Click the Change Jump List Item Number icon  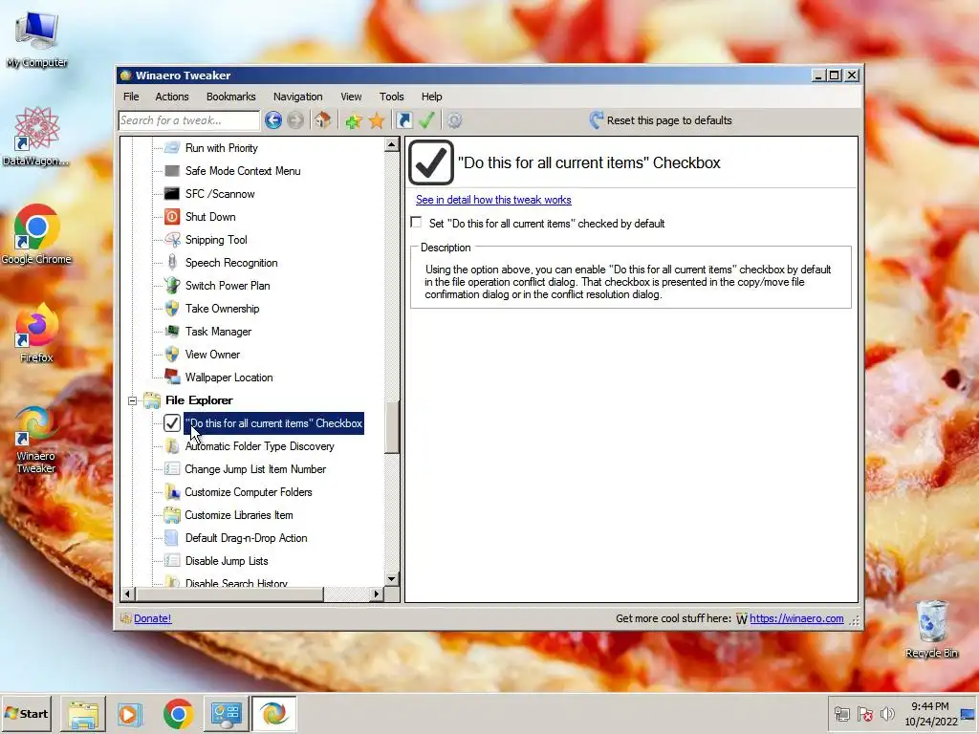(x=172, y=468)
